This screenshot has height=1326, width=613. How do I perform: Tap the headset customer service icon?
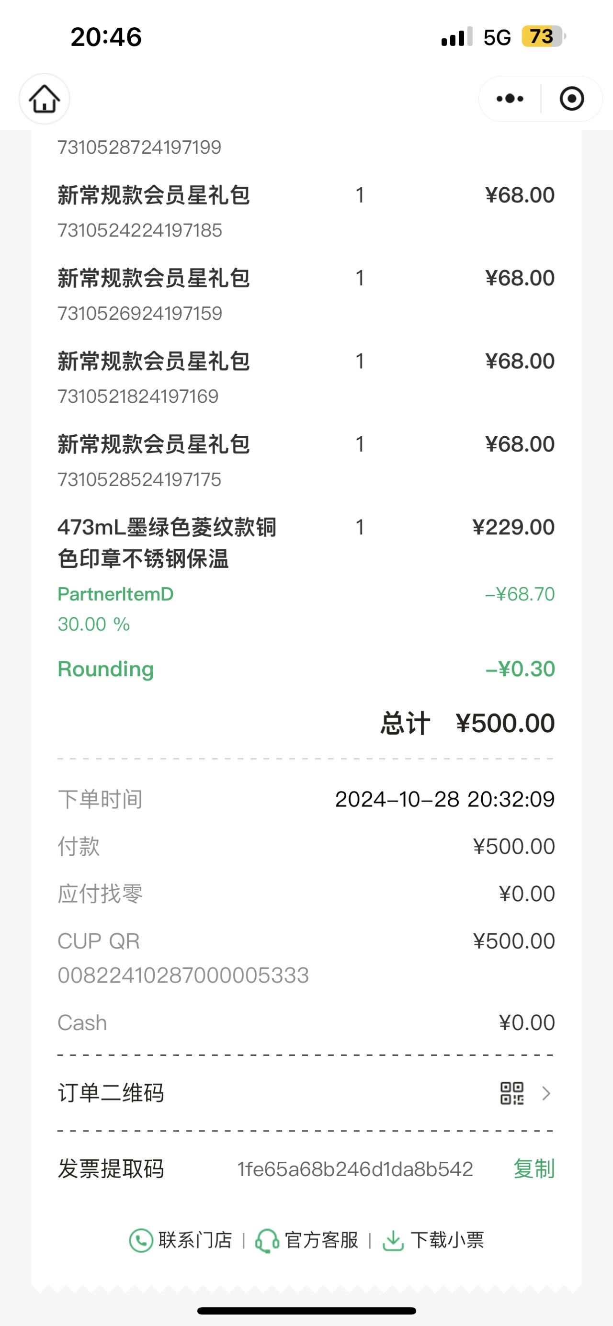(267, 1240)
